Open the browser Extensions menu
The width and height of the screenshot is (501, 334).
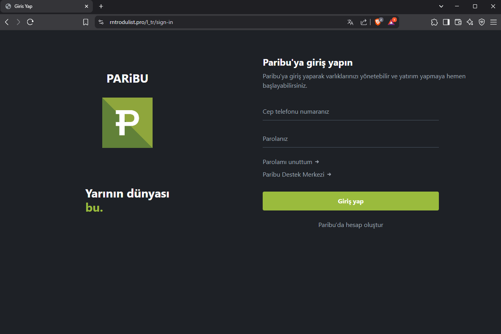click(x=434, y=22)
